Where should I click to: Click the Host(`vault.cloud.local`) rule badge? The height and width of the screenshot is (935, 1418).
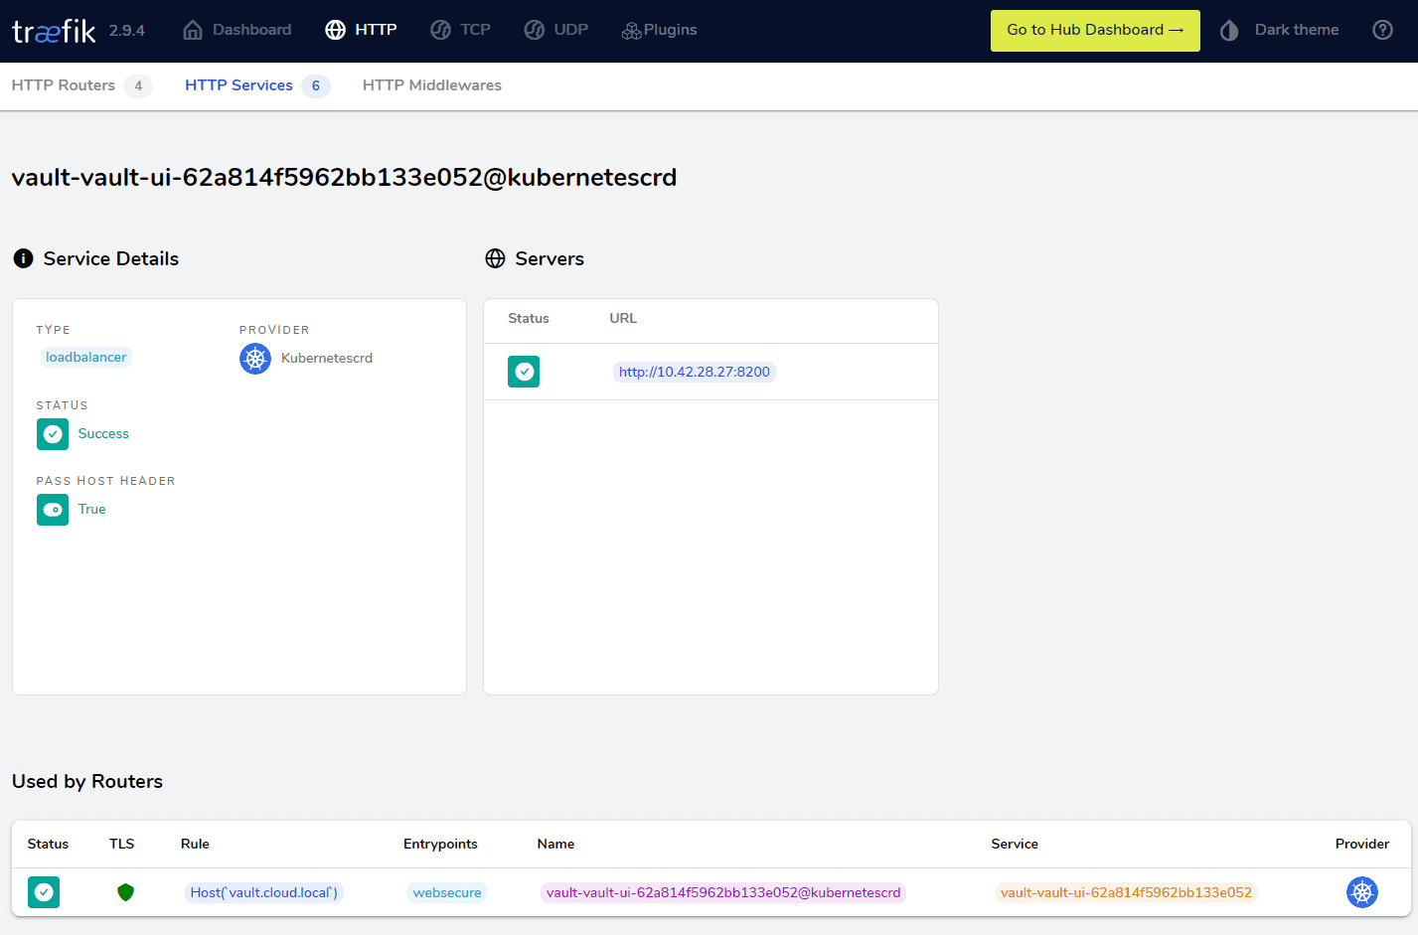pos(264,892)
